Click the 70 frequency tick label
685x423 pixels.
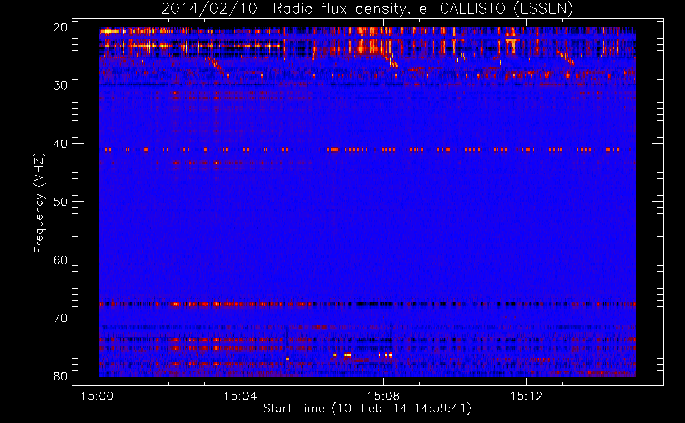pos(61,318)
